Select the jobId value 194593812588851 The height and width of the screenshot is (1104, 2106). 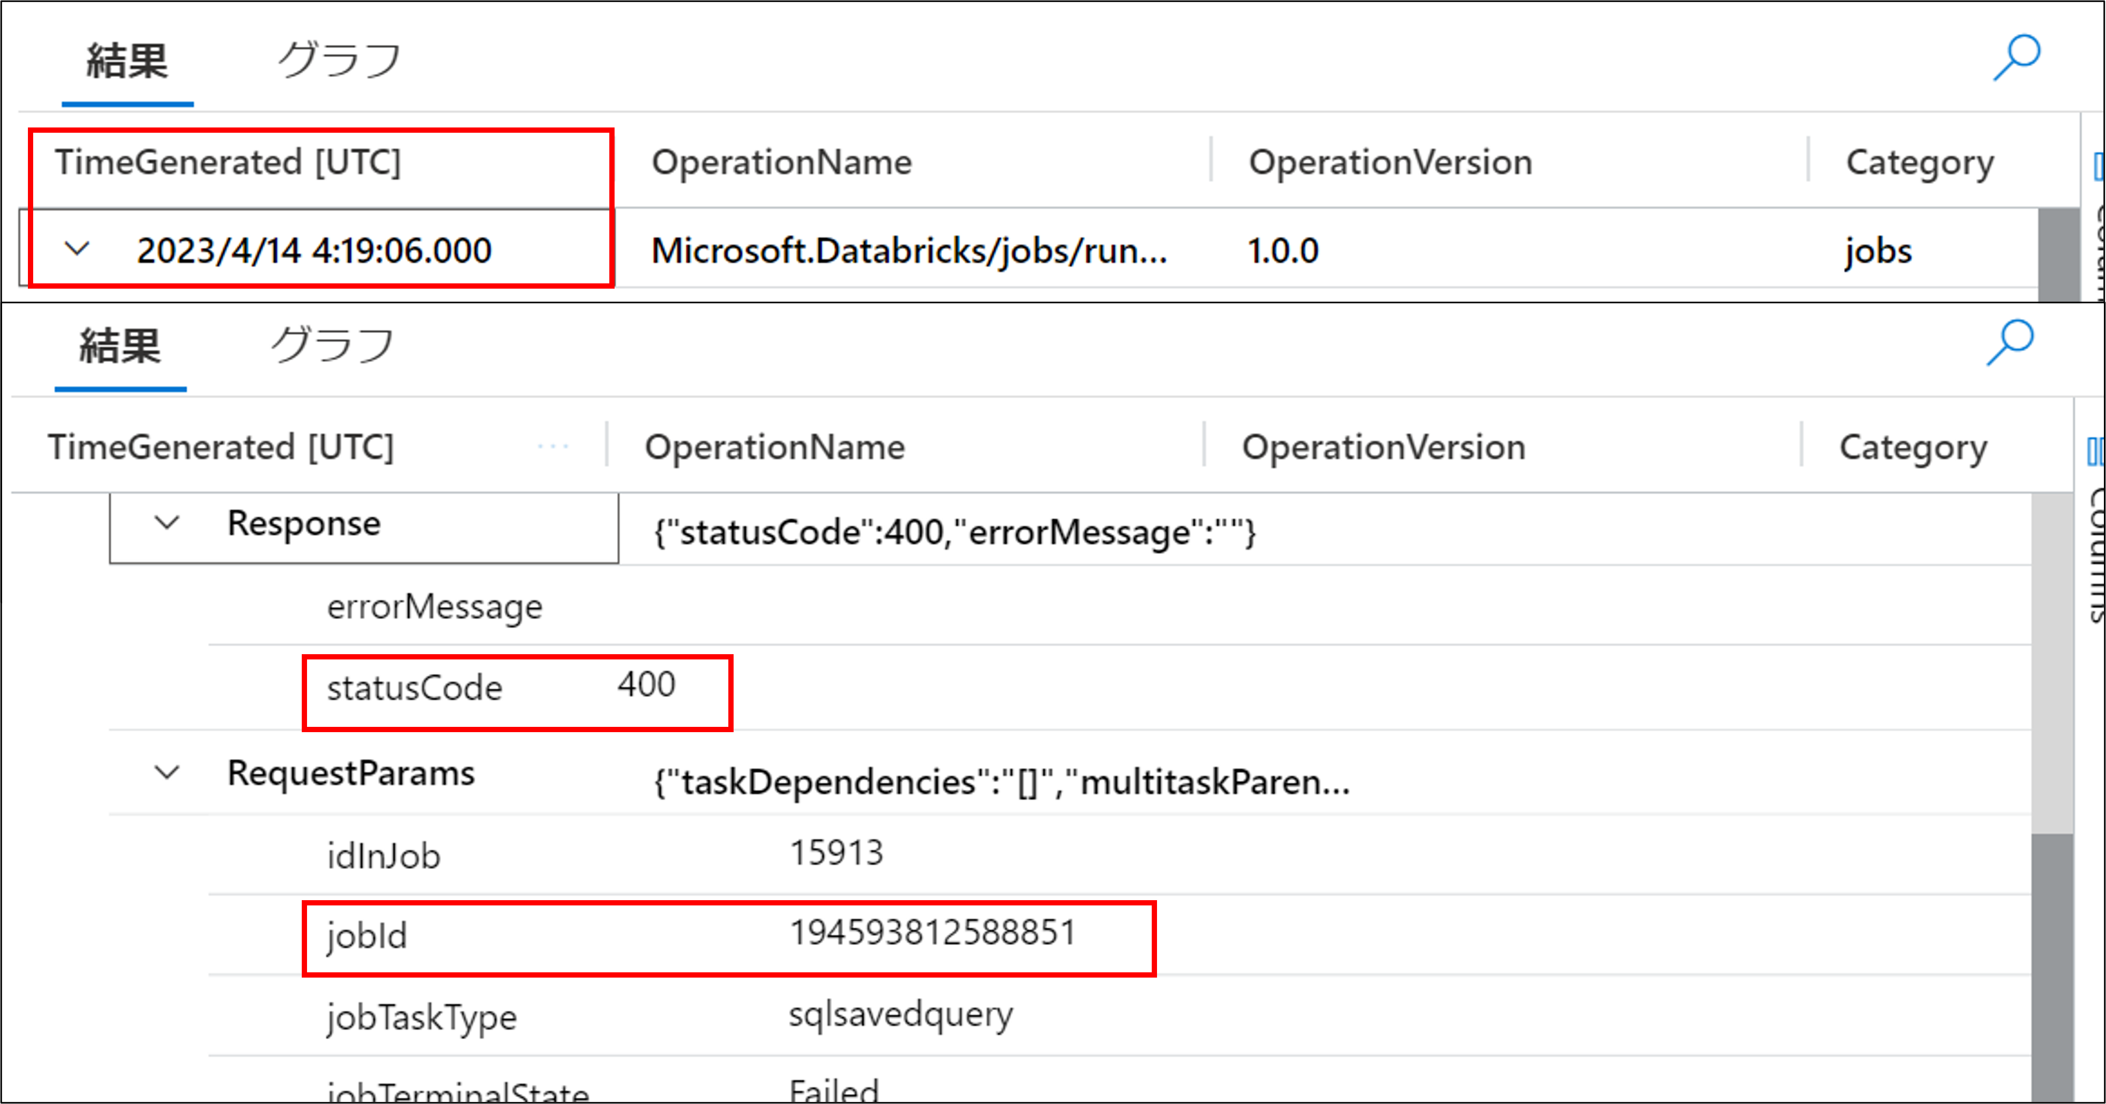(x=932, y=933)
